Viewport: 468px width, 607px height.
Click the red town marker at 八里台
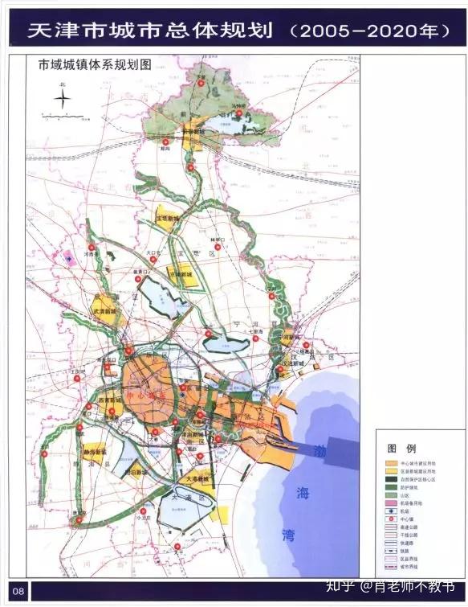(x=179, y=451)
